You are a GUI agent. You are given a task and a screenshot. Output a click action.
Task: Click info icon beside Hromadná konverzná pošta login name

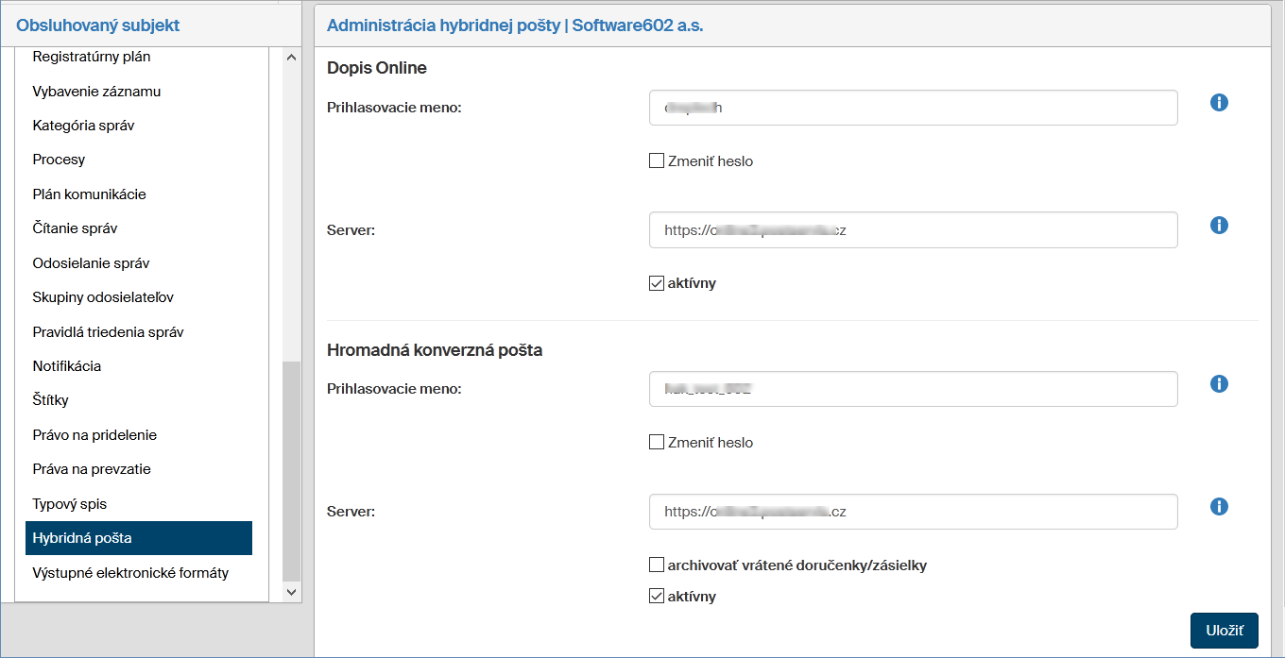(1219, 383)
